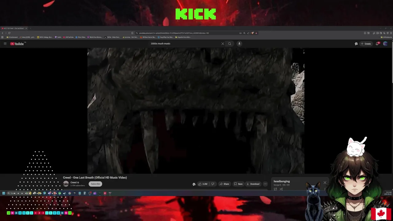This screenshot has width=393, height=221.
Task: Download the Creed video
Action: pyautogui.click(x=253, y=184)
